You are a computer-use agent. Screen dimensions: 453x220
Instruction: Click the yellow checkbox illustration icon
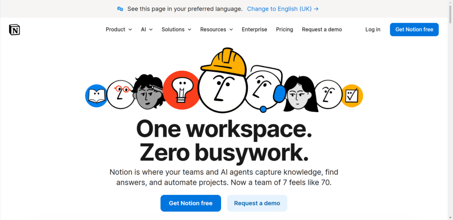pos(352,96)
